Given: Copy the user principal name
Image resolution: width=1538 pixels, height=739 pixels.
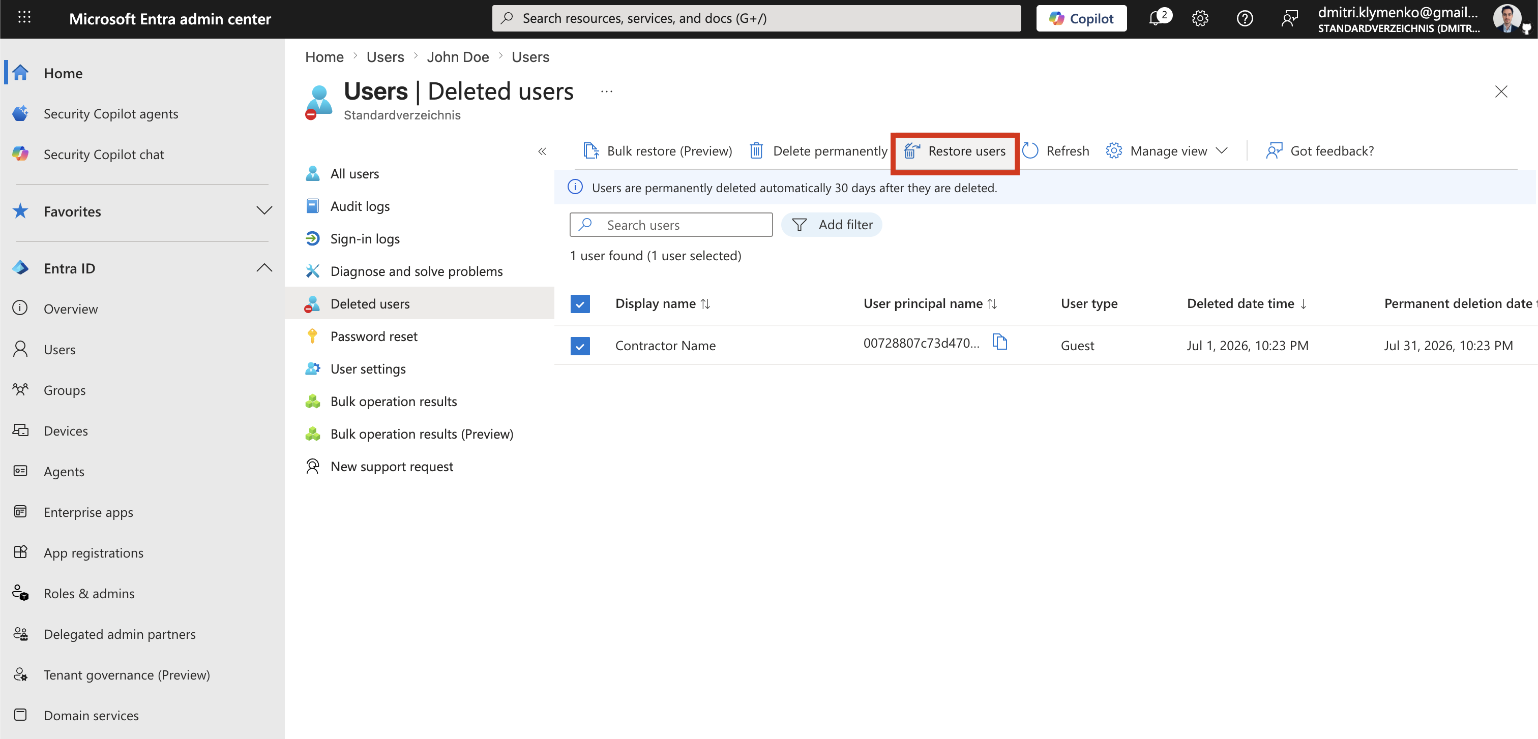Looking at the screenshot, I should 1000,342.
